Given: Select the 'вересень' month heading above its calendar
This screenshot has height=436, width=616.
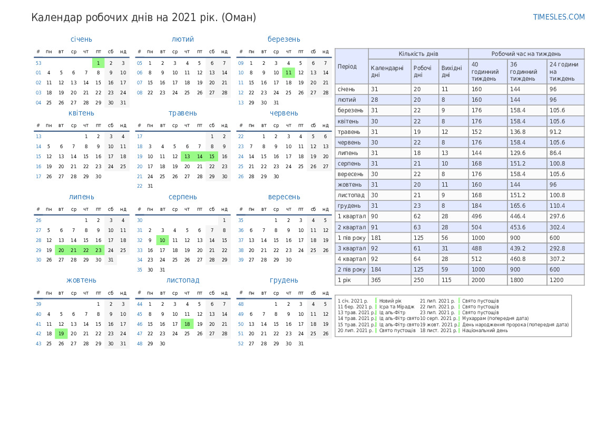Looking at the screenshot, I should click(x=283, y=197).
